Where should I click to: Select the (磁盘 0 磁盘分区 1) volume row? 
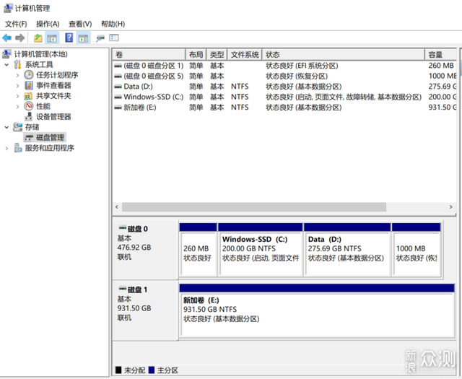(284, 66)
